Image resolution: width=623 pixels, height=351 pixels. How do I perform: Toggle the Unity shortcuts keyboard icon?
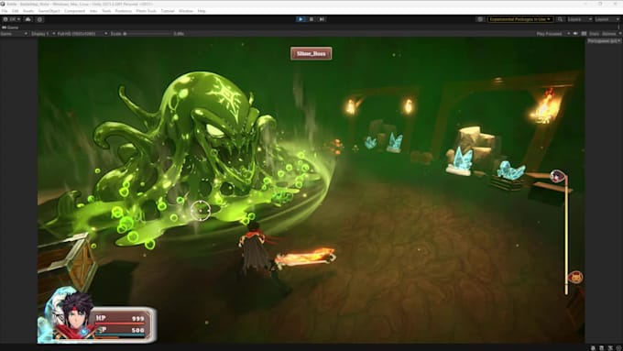click(x=584, y=34)
